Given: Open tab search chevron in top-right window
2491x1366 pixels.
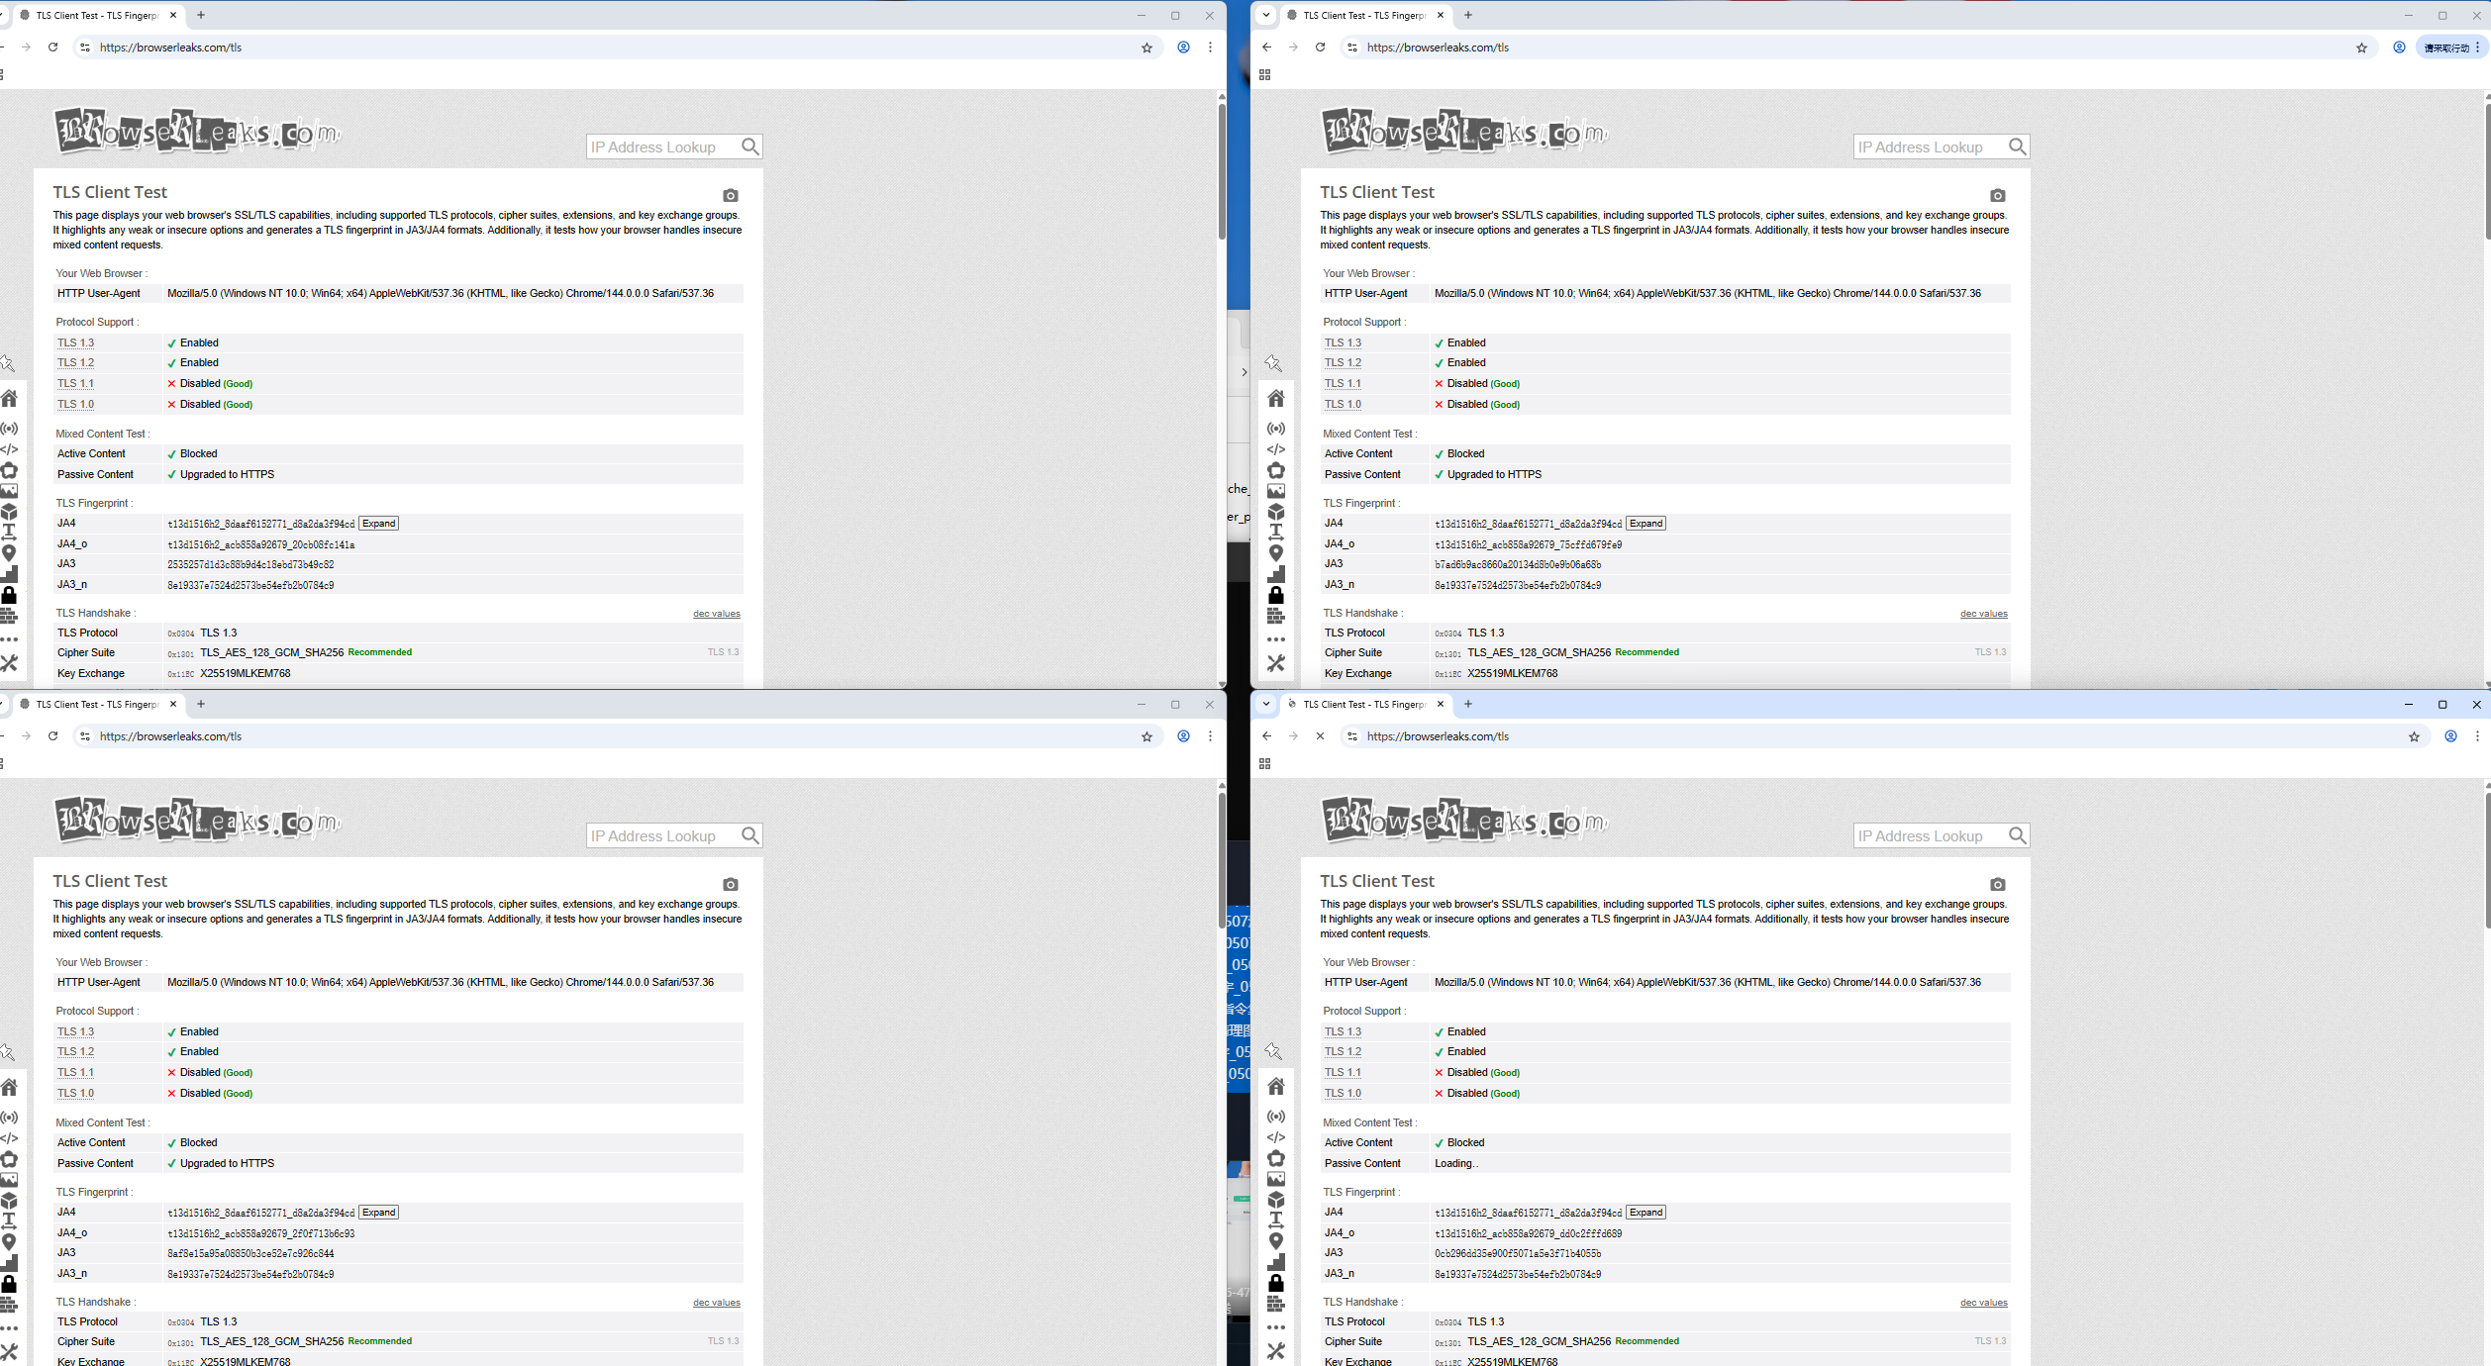Looking at the screenshot, I should coord(1266,15).
